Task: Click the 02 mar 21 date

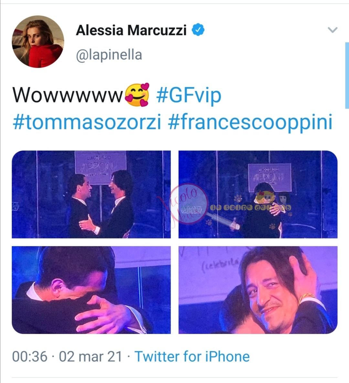Action: point(90,356)
